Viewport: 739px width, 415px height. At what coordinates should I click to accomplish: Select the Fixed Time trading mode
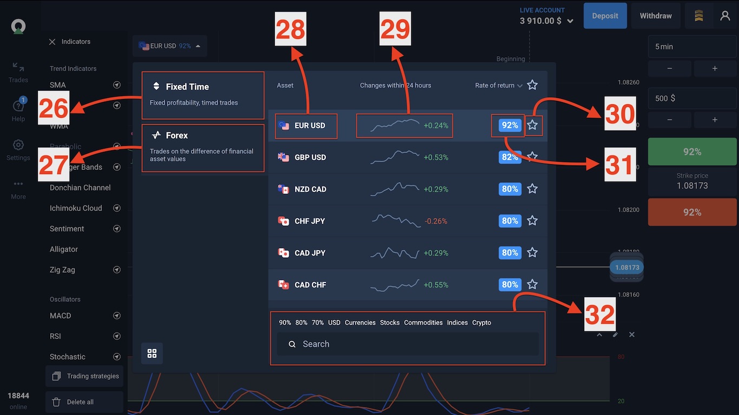point(203,95)
